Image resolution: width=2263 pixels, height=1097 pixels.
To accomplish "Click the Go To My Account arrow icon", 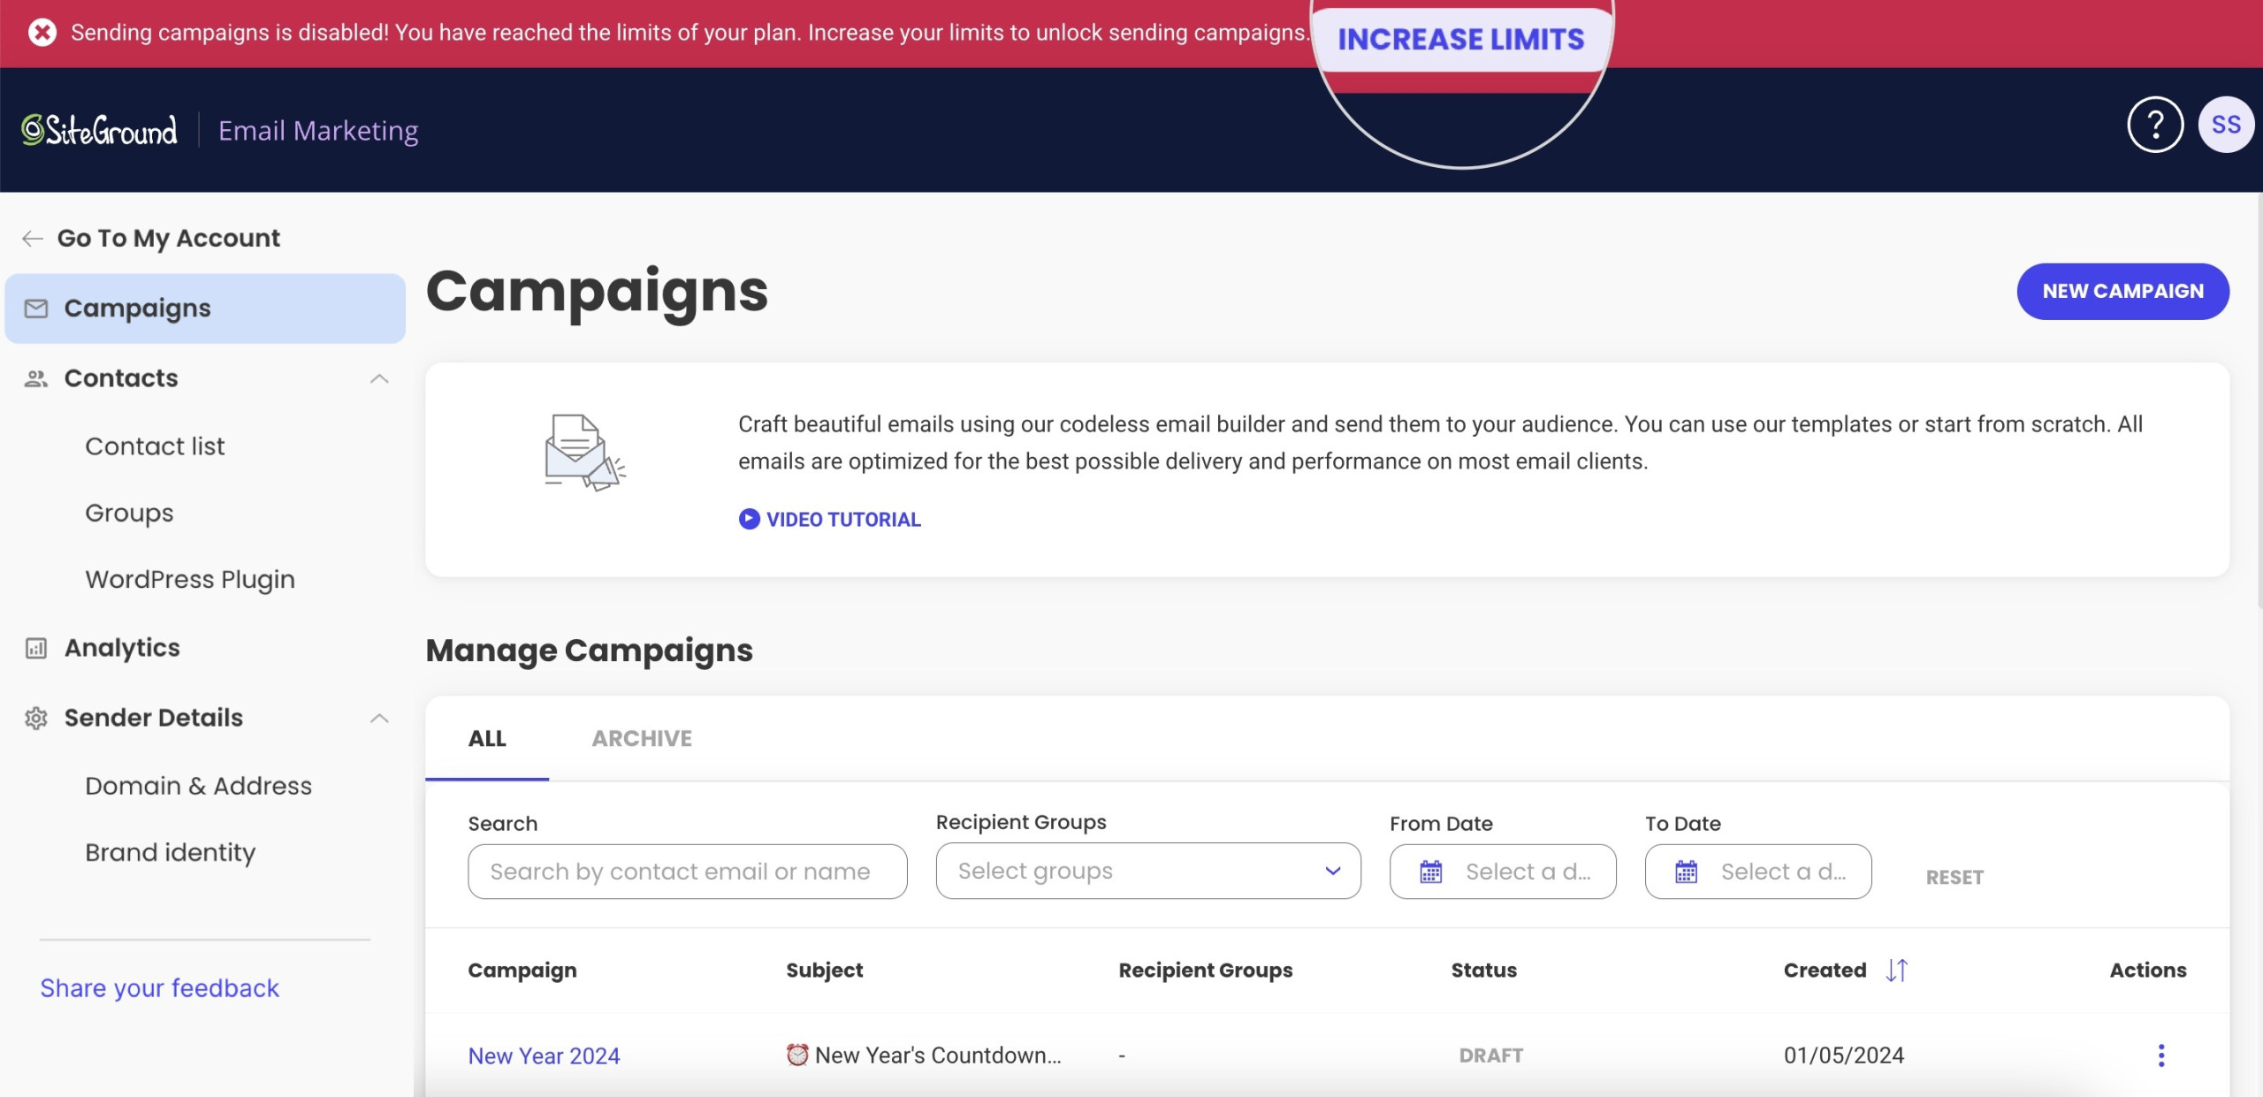I will (32, 235).
